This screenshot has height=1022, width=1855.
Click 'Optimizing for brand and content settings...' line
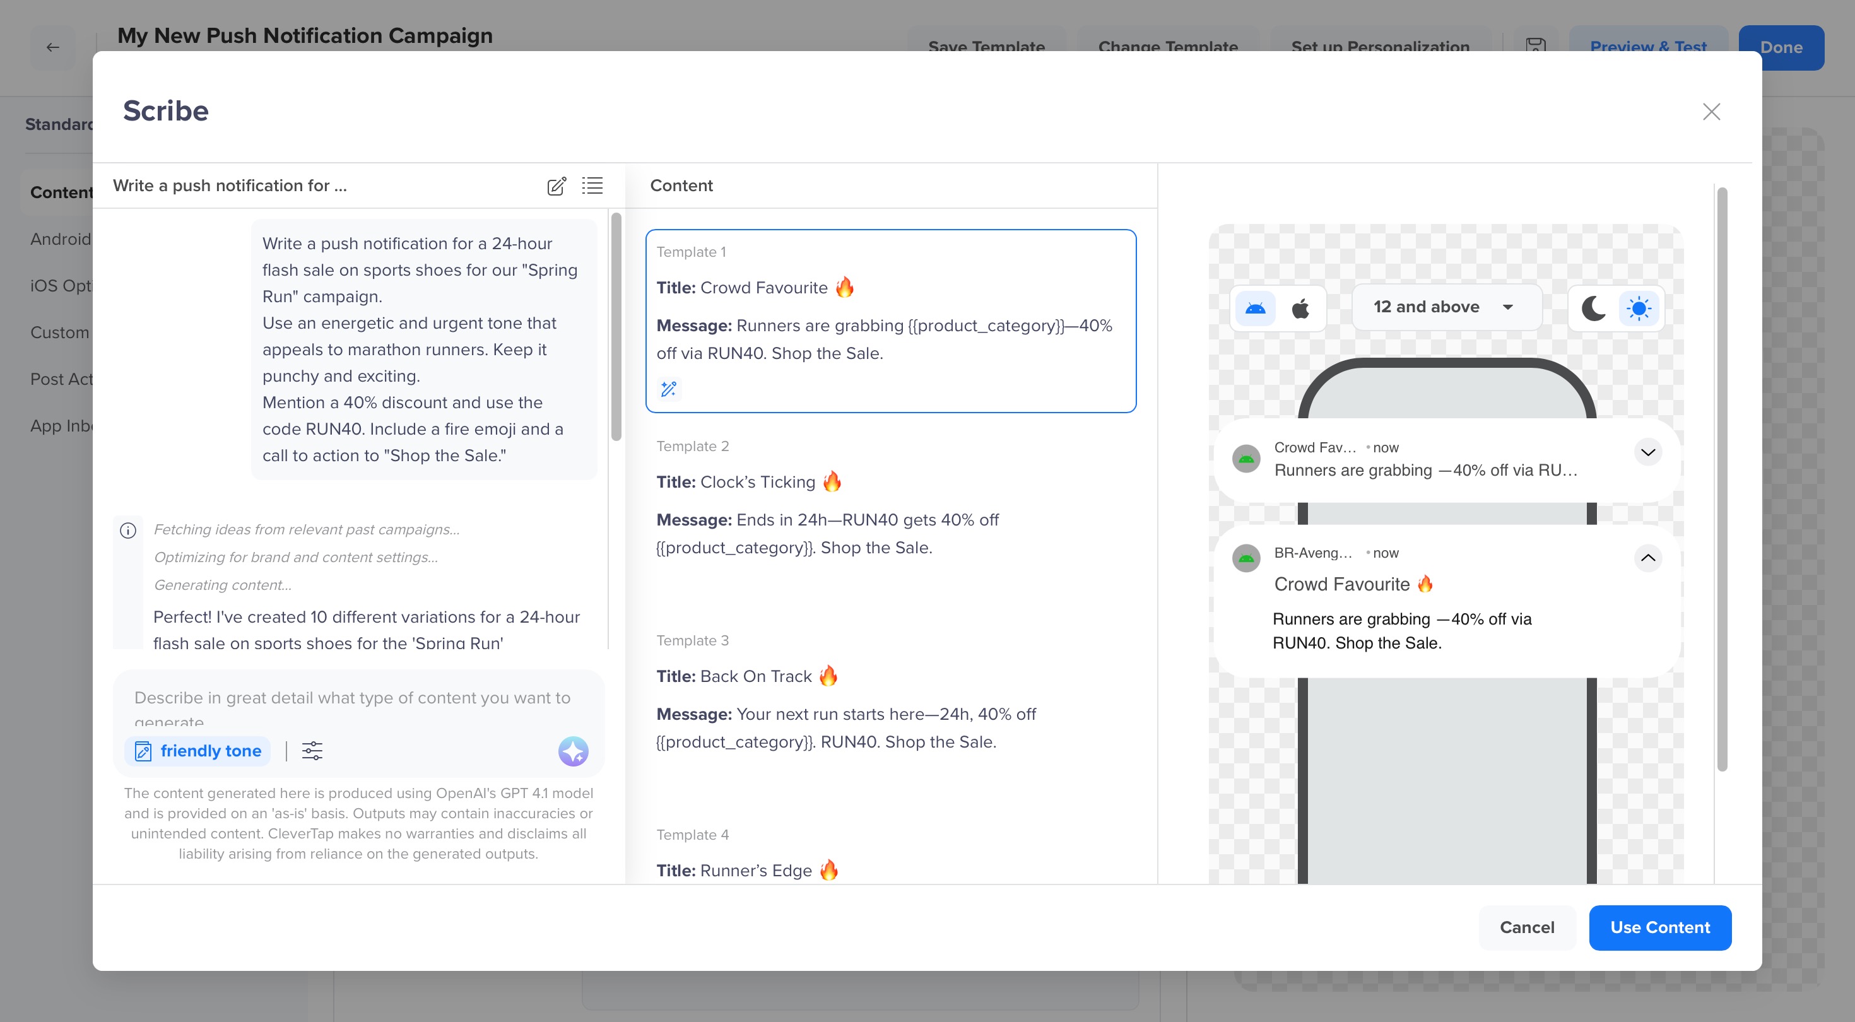296,558
